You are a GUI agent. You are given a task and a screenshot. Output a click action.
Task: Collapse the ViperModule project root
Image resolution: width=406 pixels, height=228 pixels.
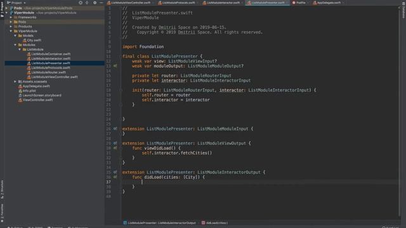[x=6, y=13]
